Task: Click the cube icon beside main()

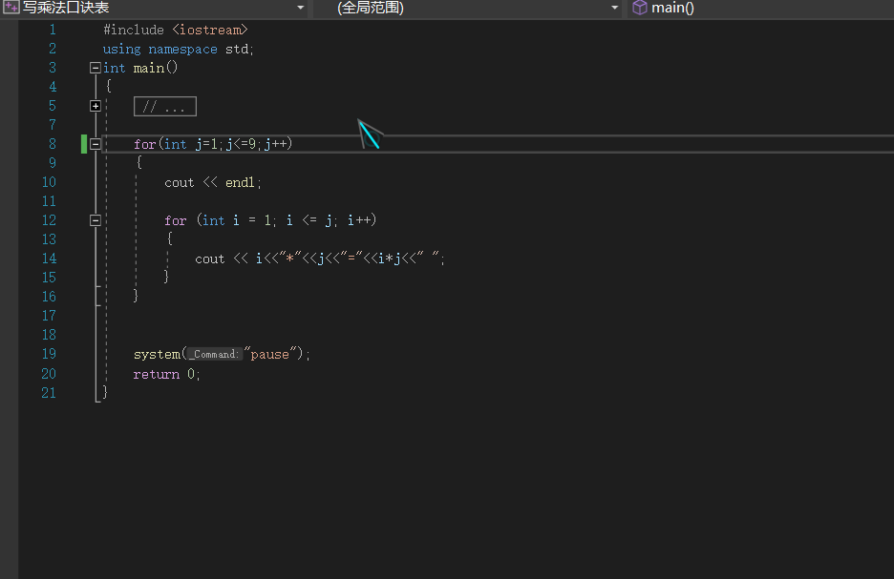Action: [x=640, y=8]
